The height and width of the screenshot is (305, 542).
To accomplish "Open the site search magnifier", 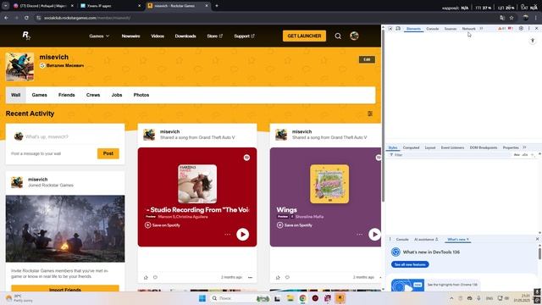I will [338, 36].
